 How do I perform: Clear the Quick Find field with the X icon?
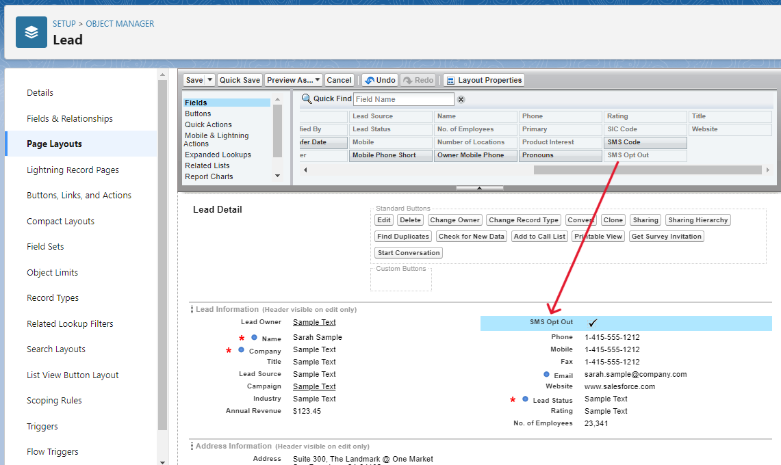coord(461,100)
